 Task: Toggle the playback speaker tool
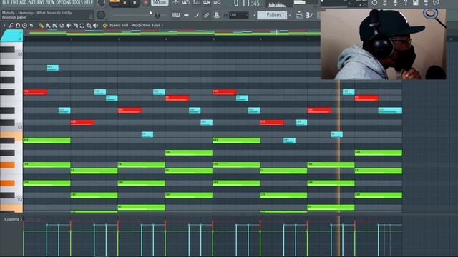[95, 26]
